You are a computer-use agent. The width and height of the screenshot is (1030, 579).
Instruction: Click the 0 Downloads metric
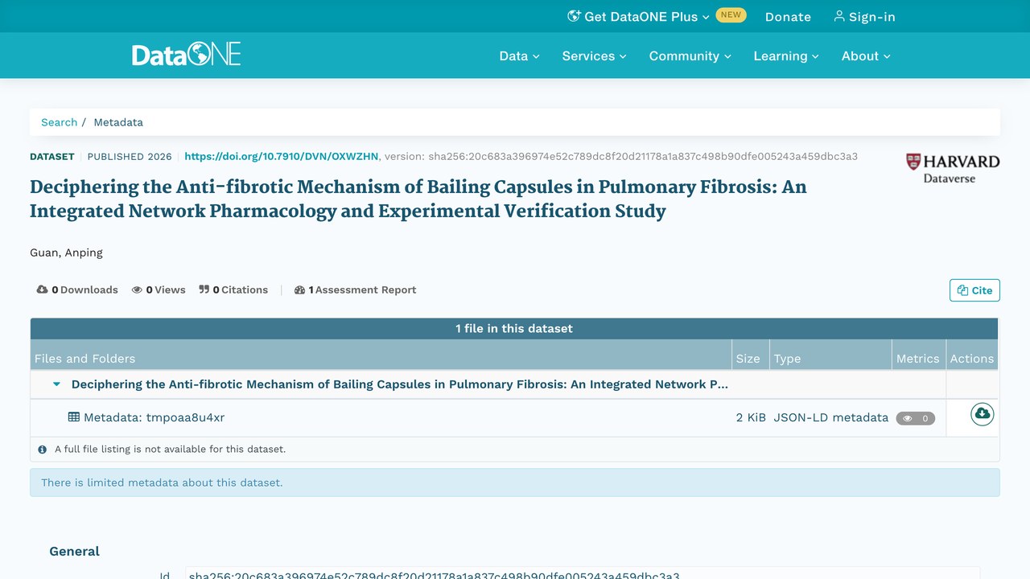pos(77,289)
